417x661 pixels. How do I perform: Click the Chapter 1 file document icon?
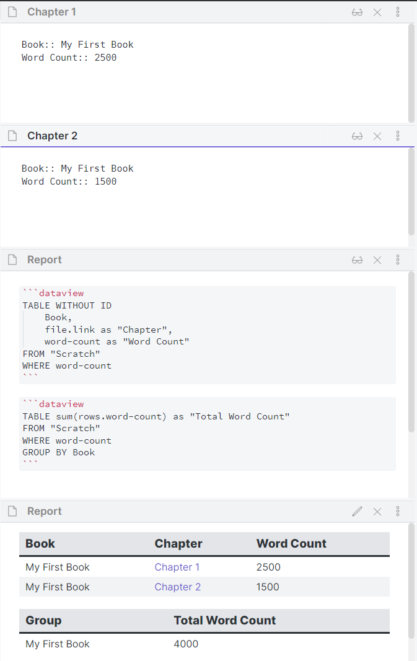tap(12, 12)
